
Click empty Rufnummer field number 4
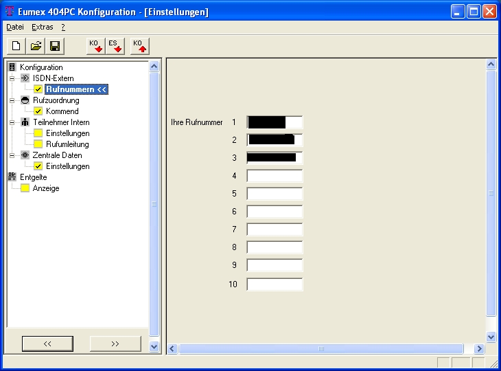(275, 176)
